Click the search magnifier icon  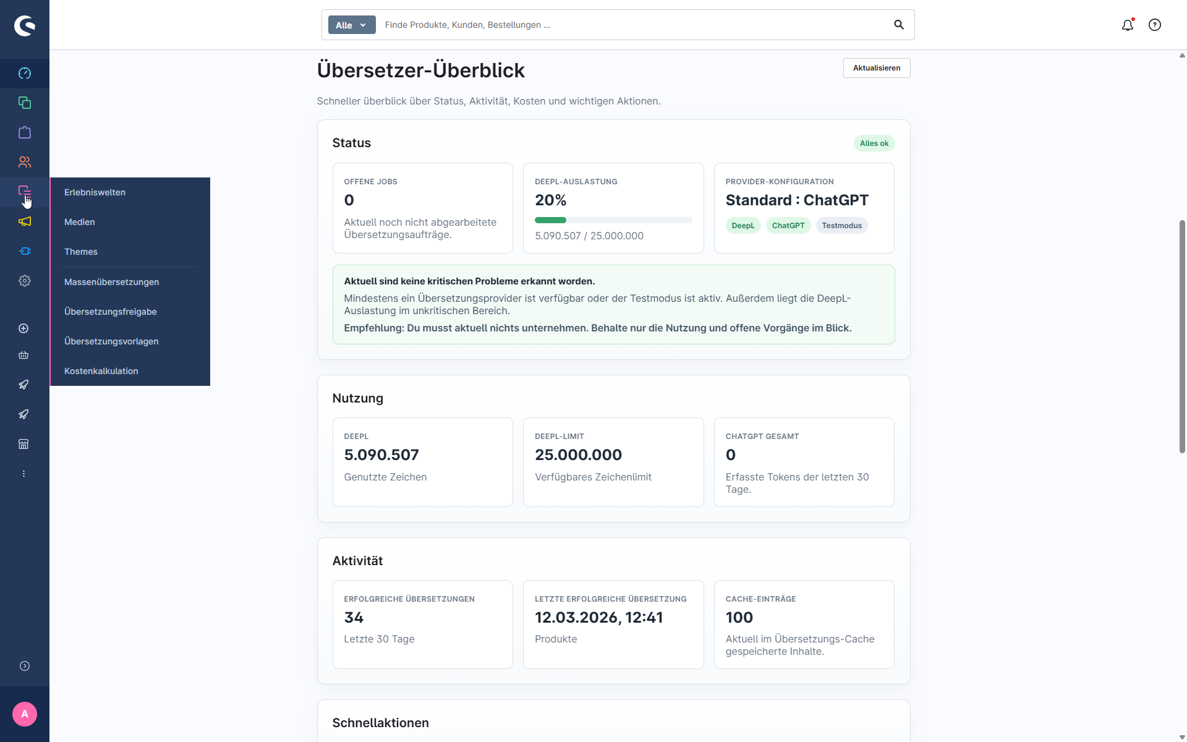[x=899, y=25]
